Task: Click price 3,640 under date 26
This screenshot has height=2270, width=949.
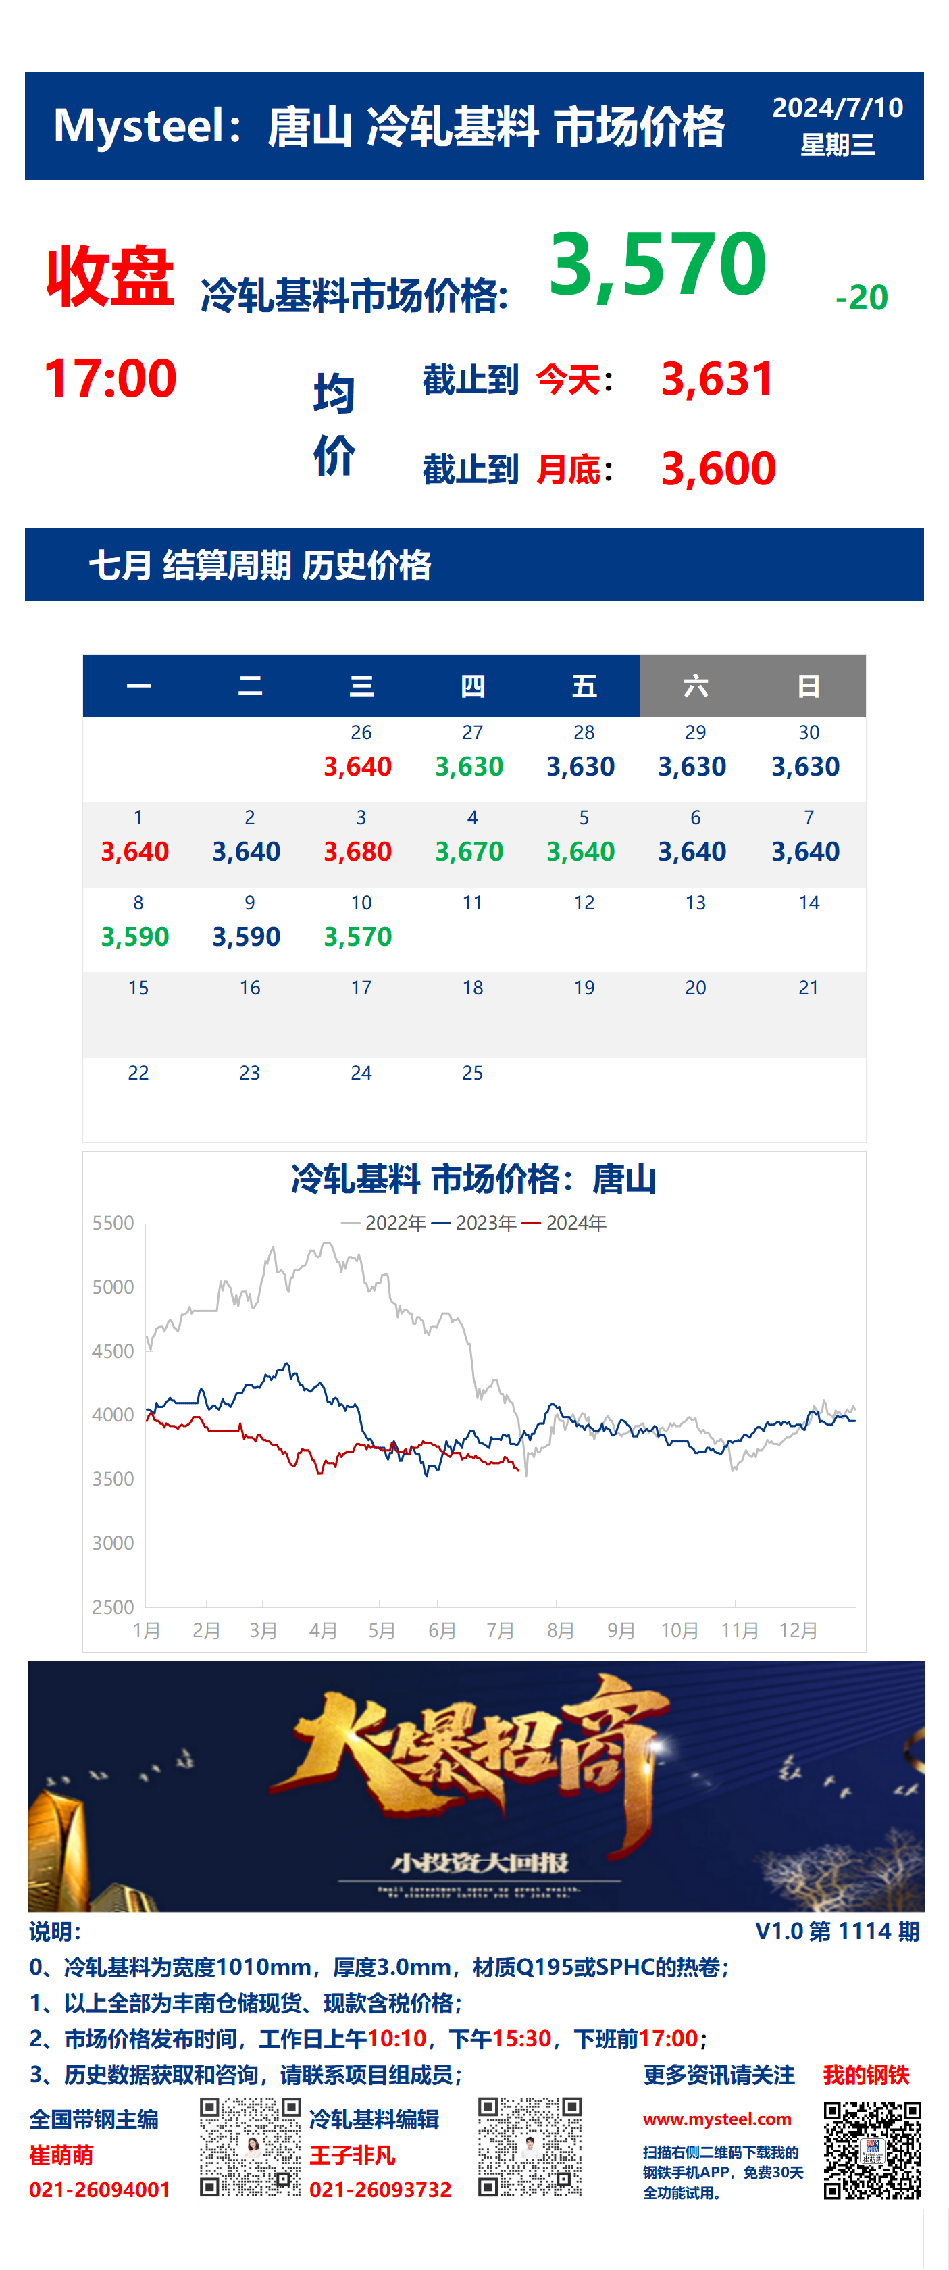Action: pos(358,767)
